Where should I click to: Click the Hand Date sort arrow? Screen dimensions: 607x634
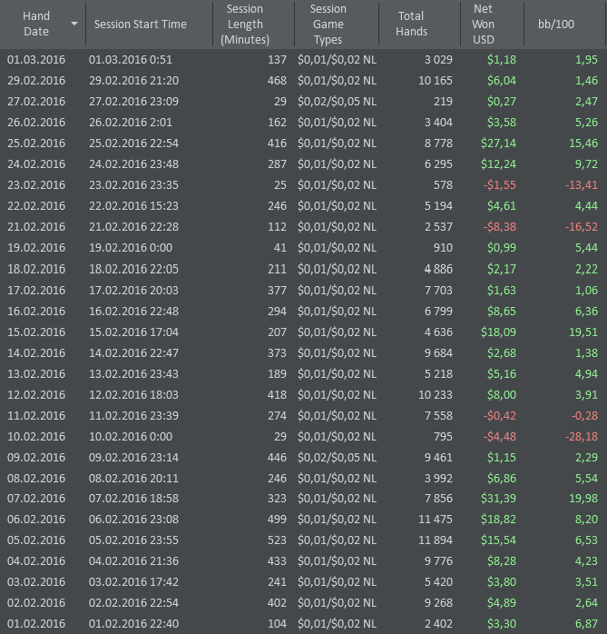pyautogui.click(x=73, y=24)
